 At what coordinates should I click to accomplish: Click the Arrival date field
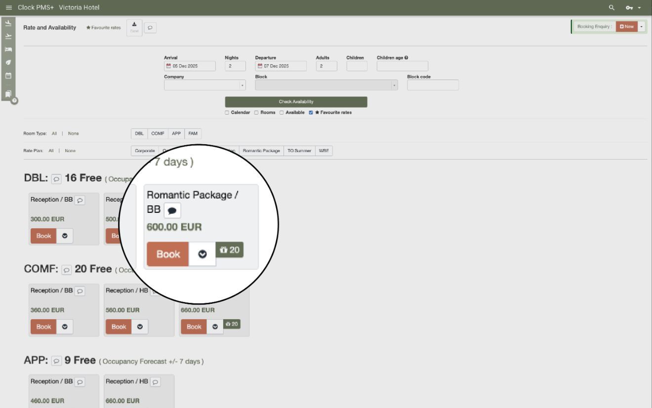[x=190, y=66]
